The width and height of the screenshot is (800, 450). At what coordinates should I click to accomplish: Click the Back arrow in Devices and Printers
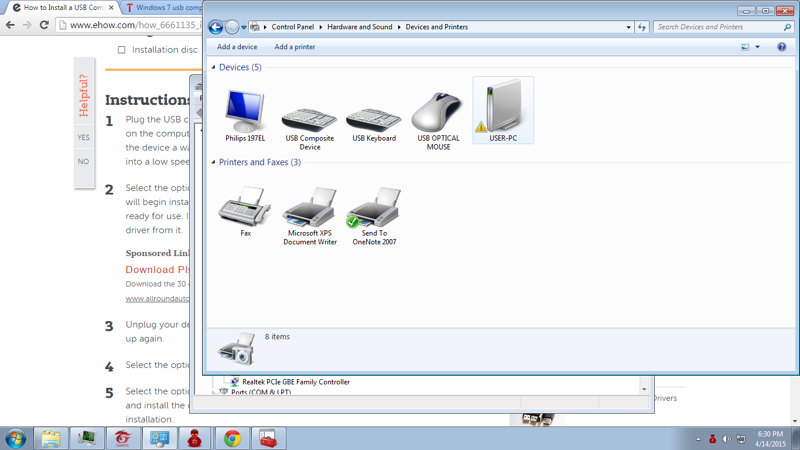pos(216,27)
